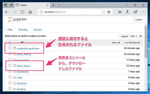Open credentials-gmail.json file link
The image size is (150, 94).
28,48
